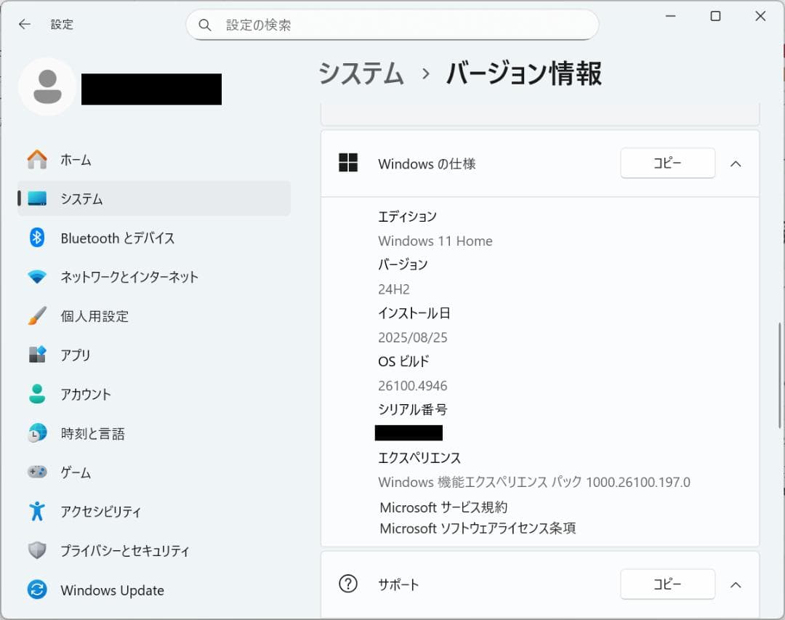The width and height of the screenshot is (785, 620).
Task: Select the アカウント person icon
Action: coord(37,395)
